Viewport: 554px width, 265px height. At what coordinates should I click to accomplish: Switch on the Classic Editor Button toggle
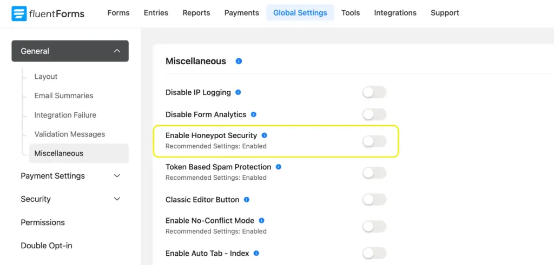tap(374, 200)
